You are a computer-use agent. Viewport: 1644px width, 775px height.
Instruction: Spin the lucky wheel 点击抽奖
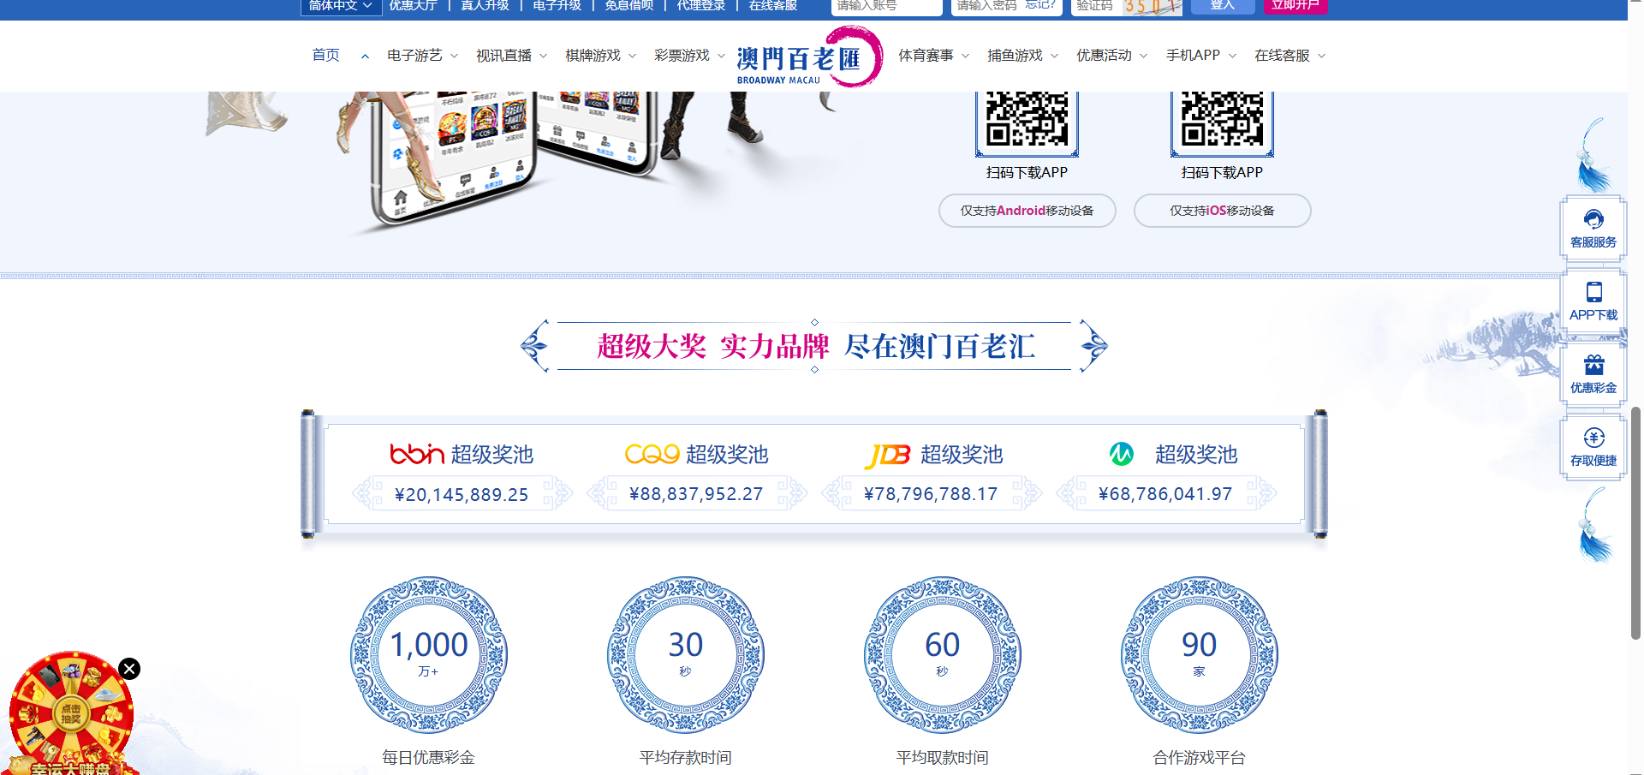(70, 713)
